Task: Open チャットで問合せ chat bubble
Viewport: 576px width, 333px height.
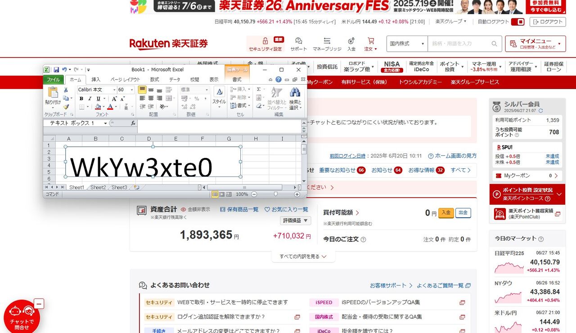Action: pos(22,318)
